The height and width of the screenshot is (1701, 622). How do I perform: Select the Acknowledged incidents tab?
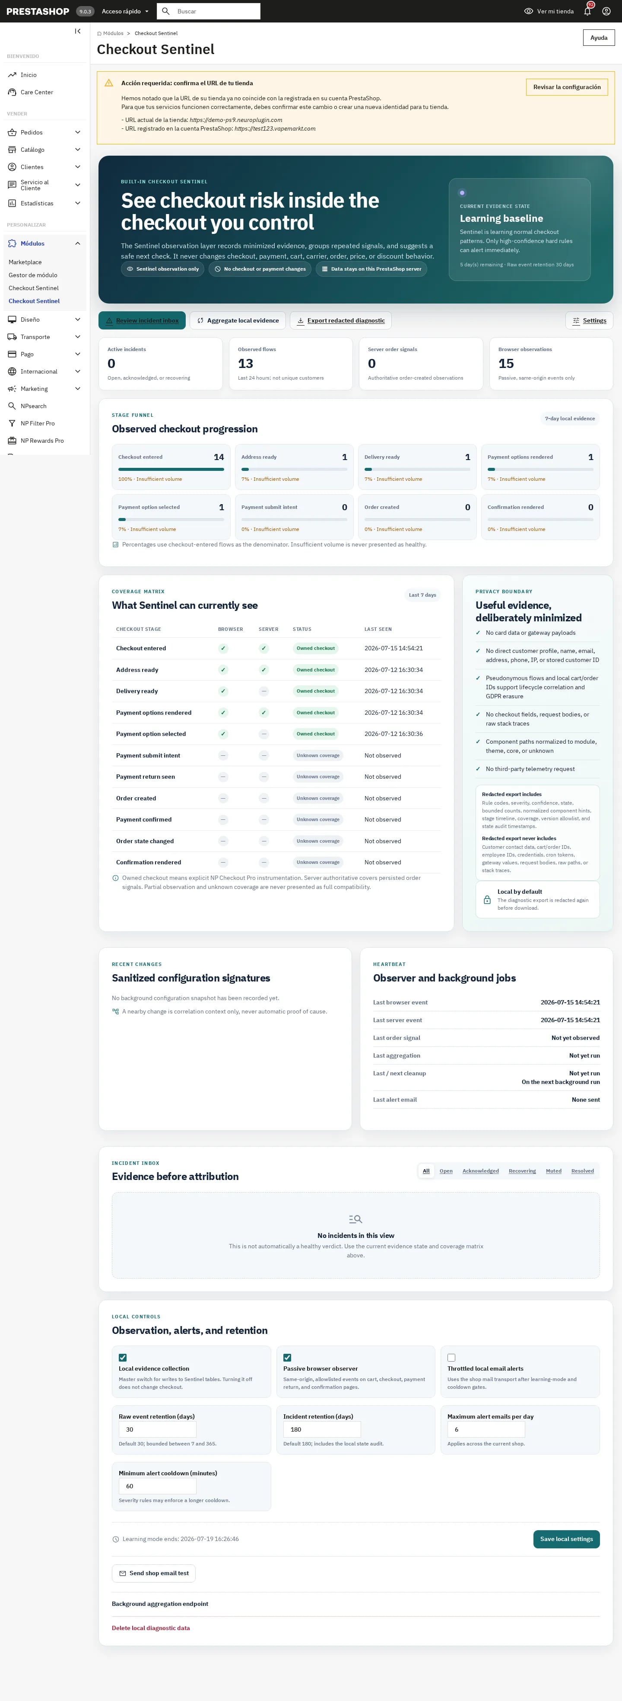click(x=480, y=1171)
